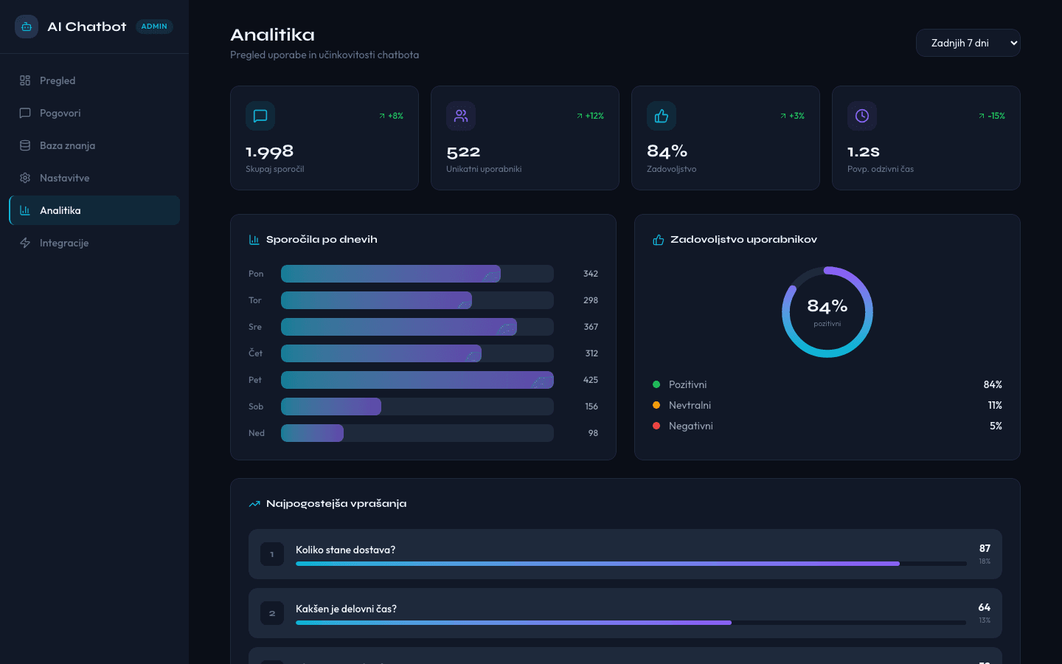Go to Pogovori section

coord(94,113)
